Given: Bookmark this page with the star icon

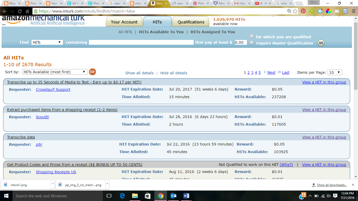Looking at the screenshot, I should (x=295, y=11).
